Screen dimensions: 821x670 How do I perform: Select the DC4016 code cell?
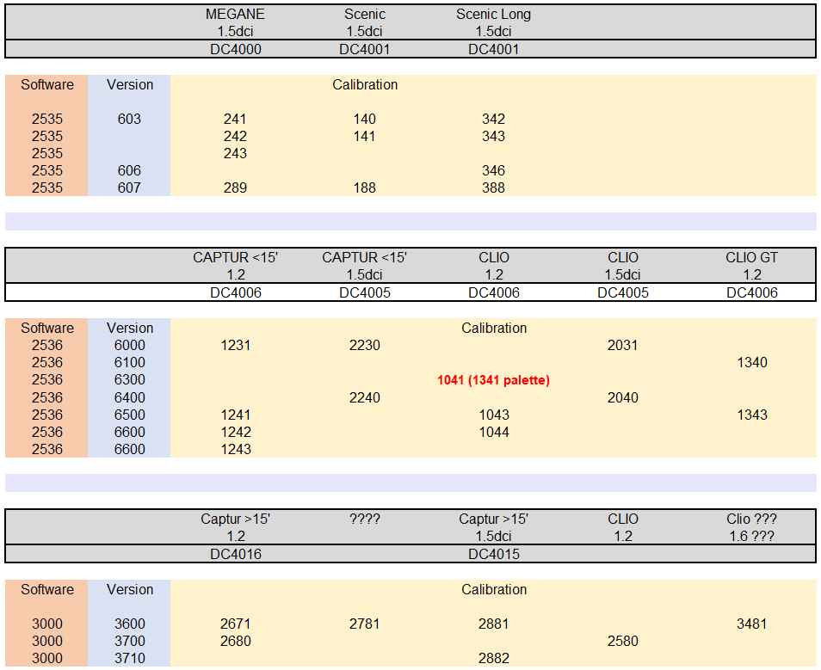[236, 555]
